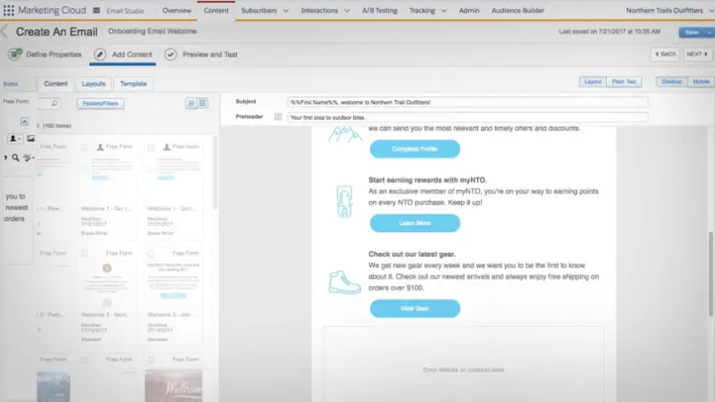715x402 pixels.
Task: Select the mountain illustration in the email
Action: [x=345, y=133]
